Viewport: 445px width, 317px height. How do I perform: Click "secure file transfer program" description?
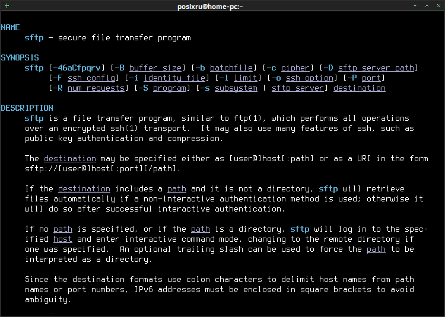point(125,38)
